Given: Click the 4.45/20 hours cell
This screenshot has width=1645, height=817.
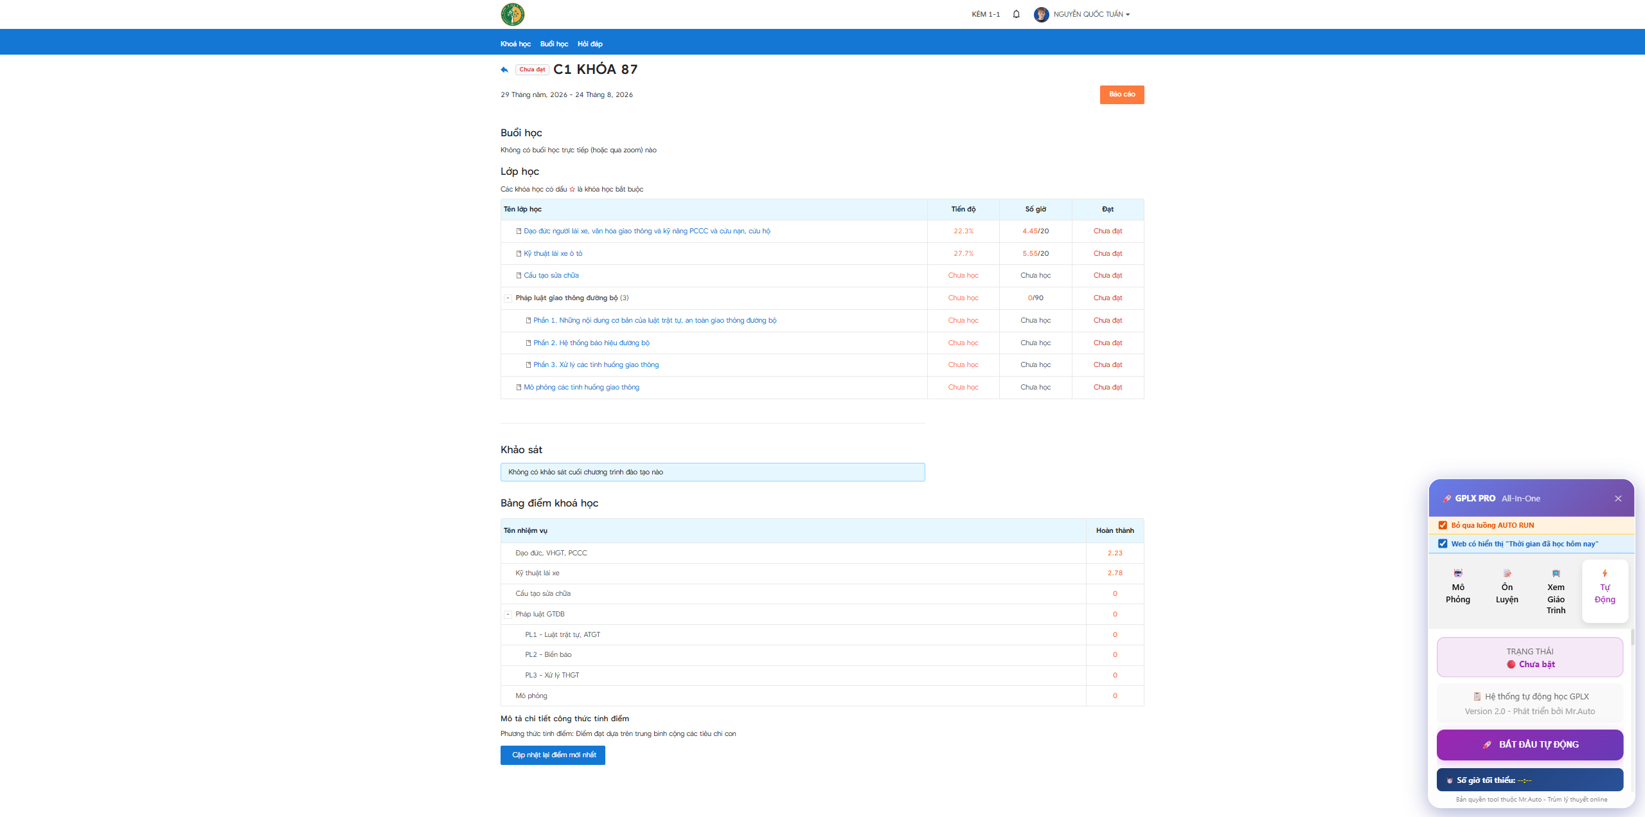Looking at the screenshot, I should (1035, 231).
